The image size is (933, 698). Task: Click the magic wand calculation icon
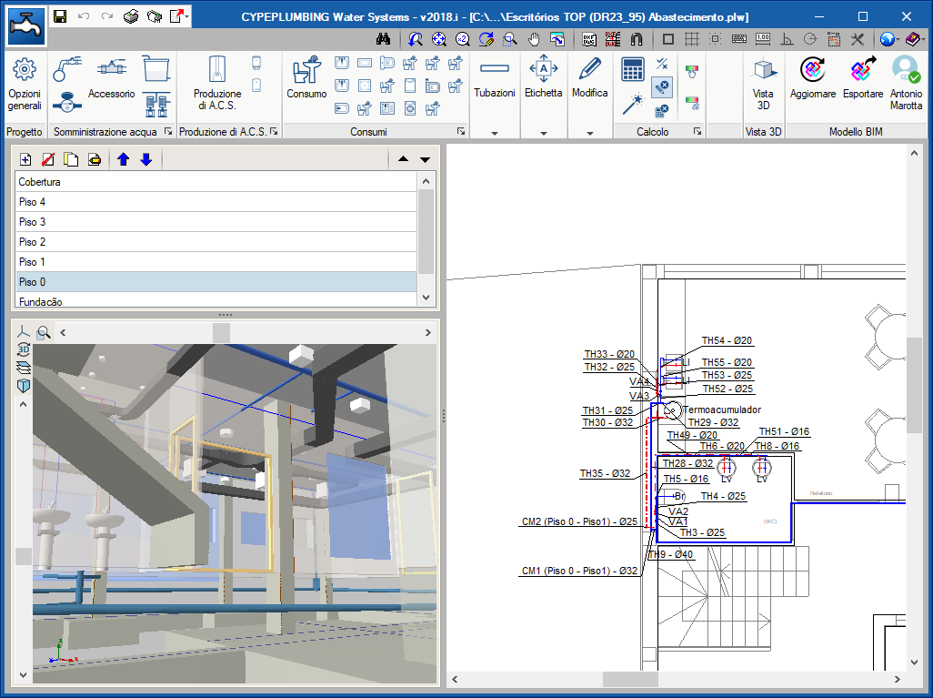(x=633, y=104)
